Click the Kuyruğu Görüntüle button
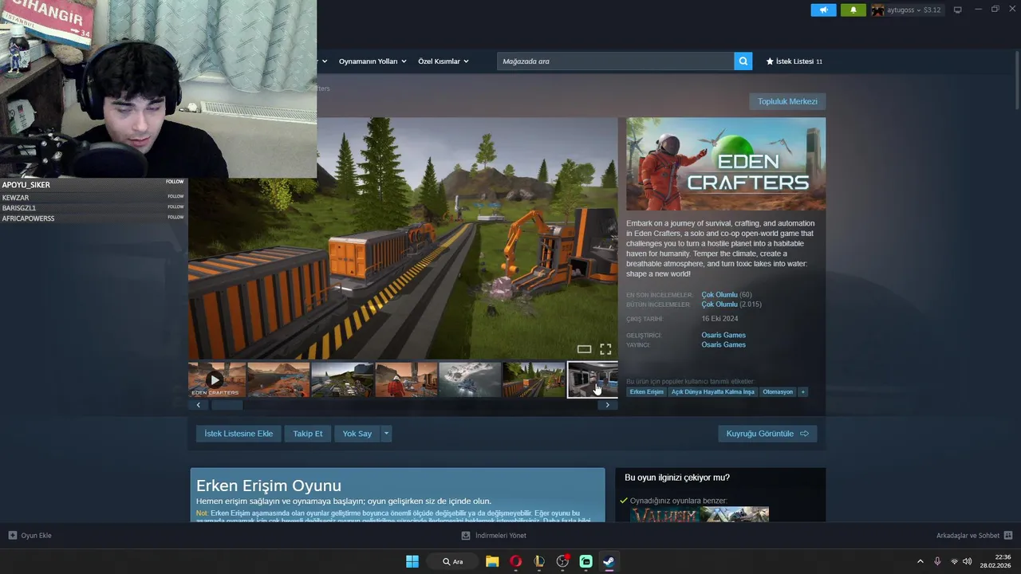 [x=767, y=434]
